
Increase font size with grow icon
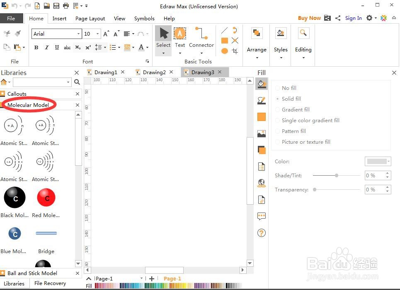tap(106, 34)
